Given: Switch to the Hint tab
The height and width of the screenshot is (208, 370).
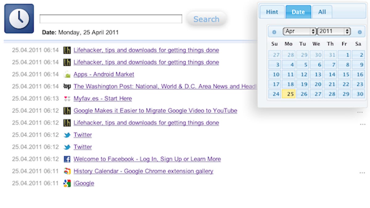Looking at the screenshot, I should coord(272,12).
